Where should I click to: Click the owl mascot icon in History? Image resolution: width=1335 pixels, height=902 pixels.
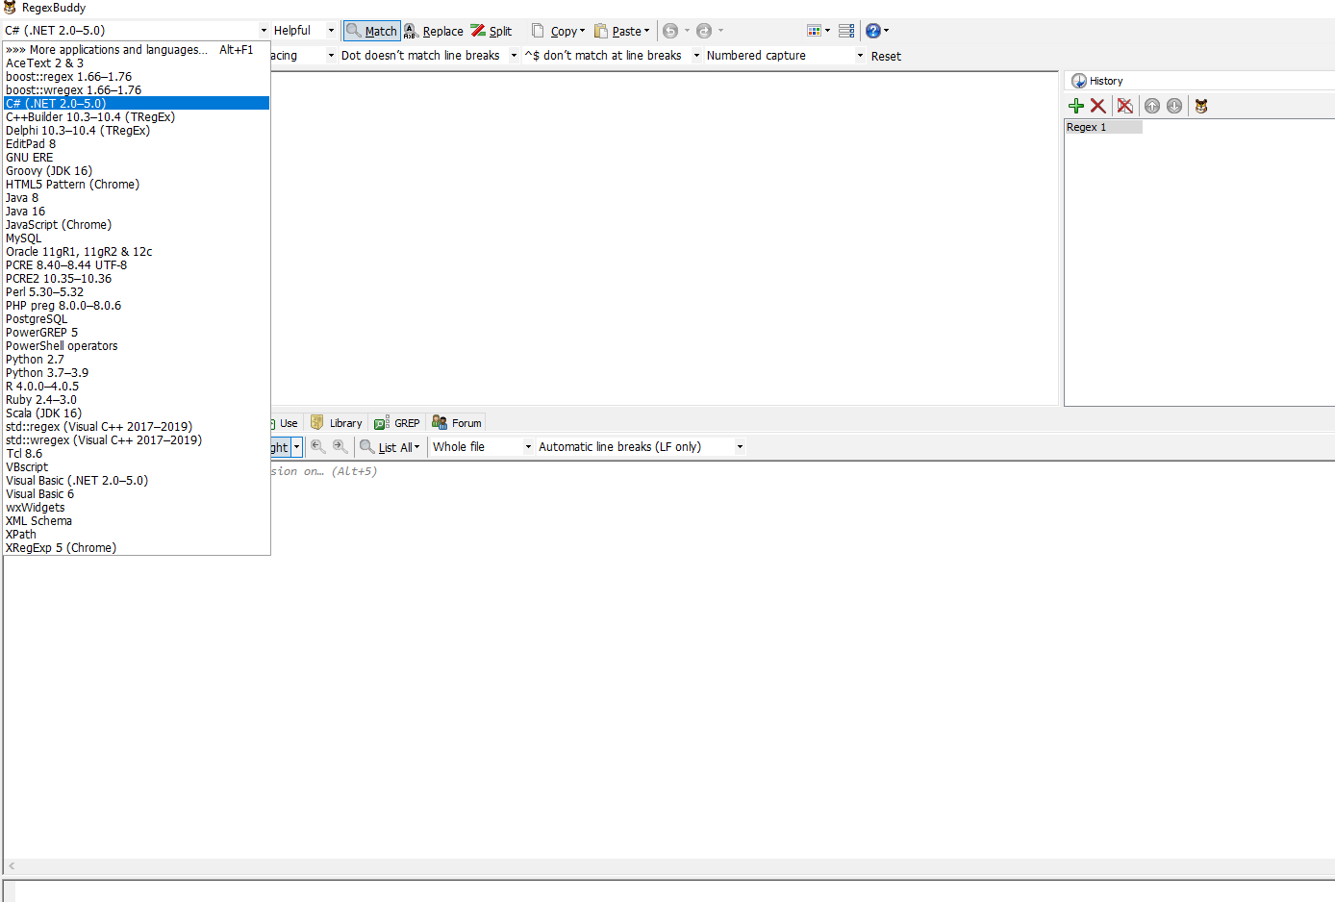(x=1201, y=106)
